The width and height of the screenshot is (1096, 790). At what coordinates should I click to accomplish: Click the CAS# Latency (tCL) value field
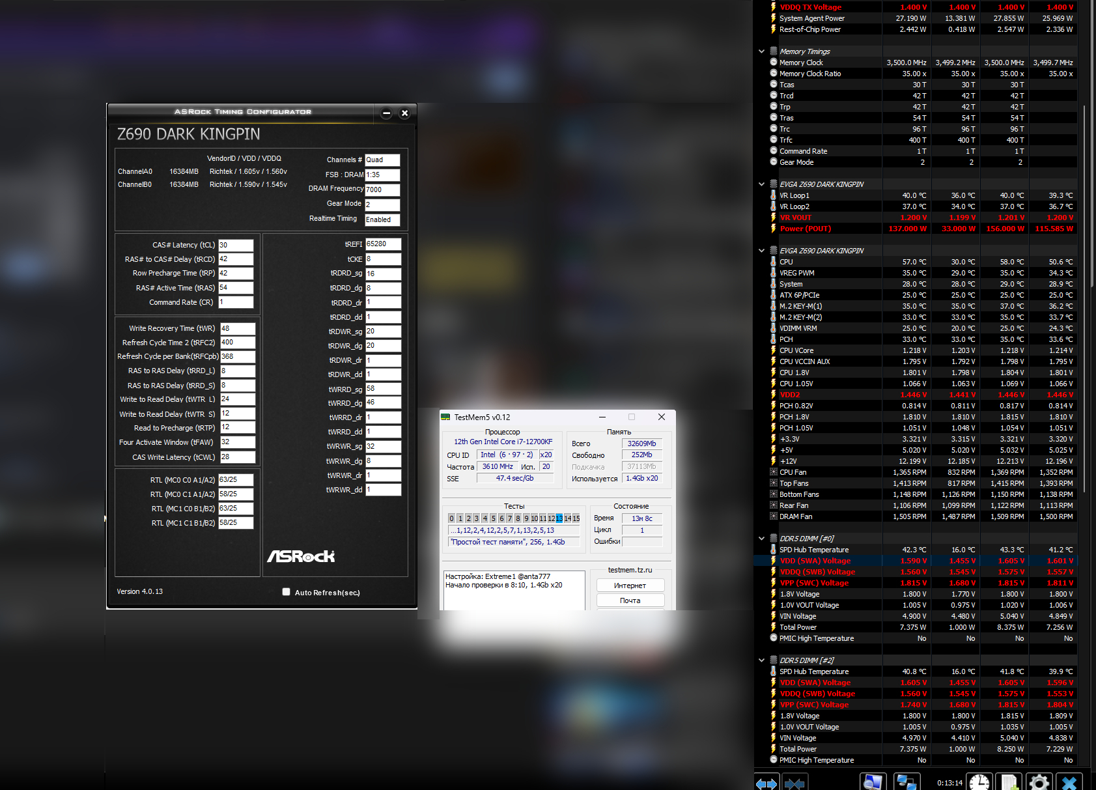click(236, 246)
